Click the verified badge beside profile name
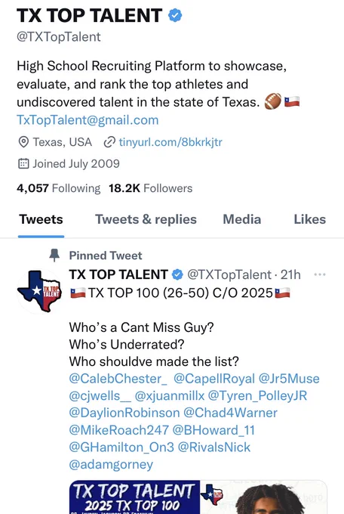The image size is (344, 514). pyautogui.click(x=175, y=15)
